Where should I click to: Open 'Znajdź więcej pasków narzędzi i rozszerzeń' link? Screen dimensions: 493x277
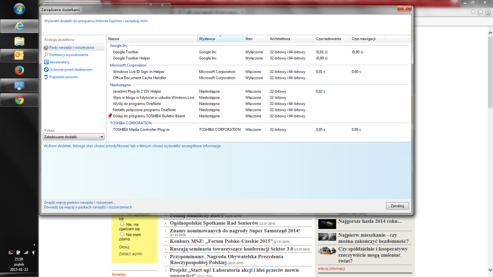coord(80,202)
